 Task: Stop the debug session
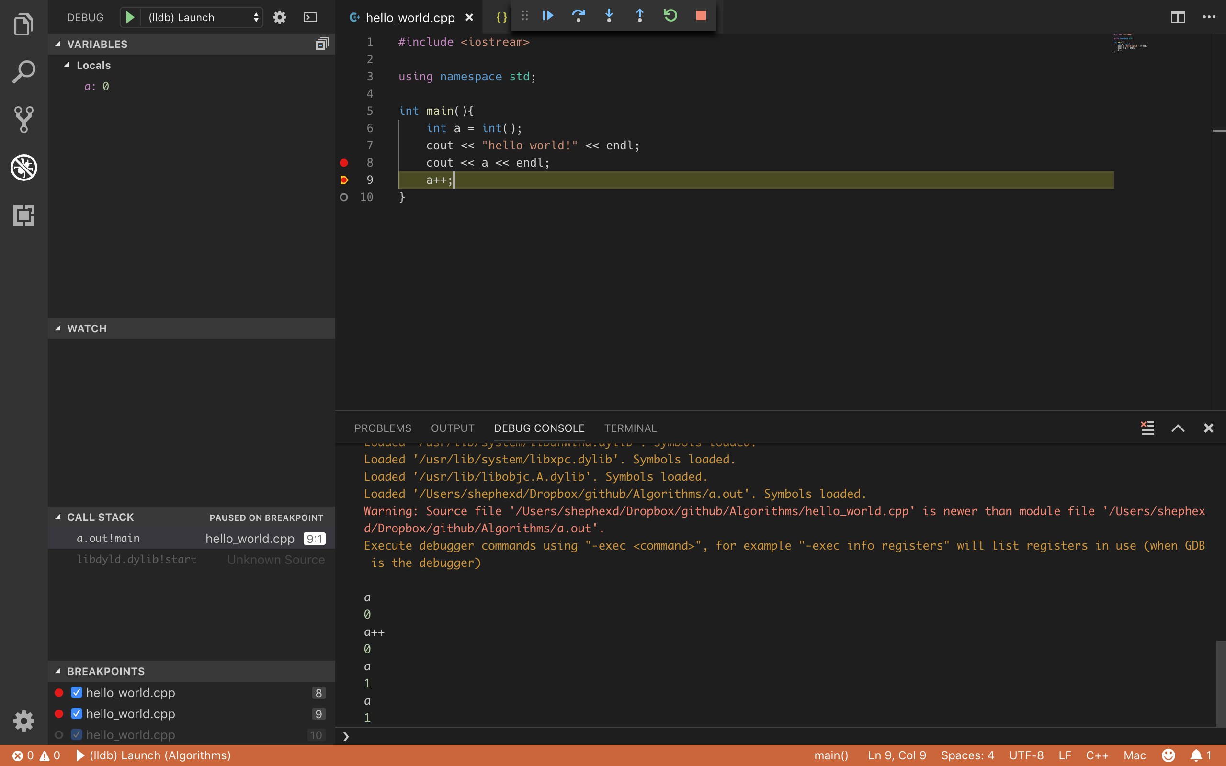pyautogui.click(x=701, y=15)
